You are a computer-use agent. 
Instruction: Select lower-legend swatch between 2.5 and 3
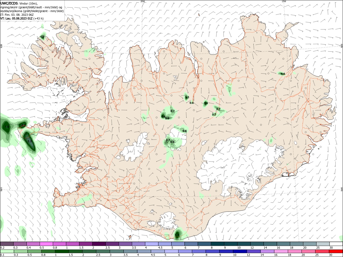point(103,251)
